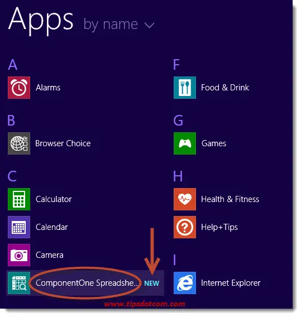Open the Help+Tips question mark icon
Screen dimensions: 301x317
coord(185,227)
